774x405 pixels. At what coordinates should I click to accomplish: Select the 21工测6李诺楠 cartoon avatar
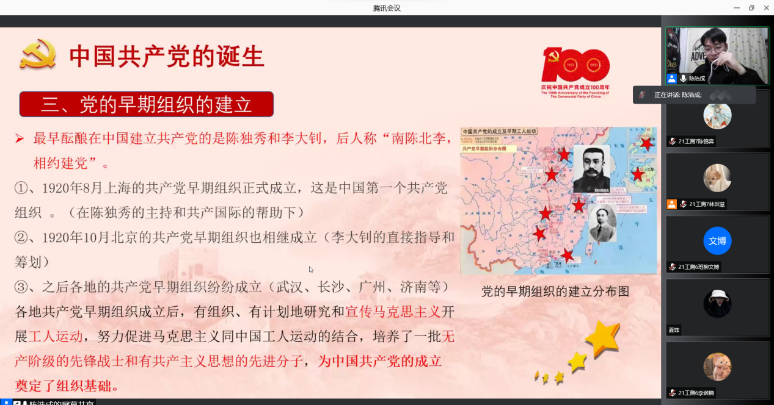click(717, 367)
